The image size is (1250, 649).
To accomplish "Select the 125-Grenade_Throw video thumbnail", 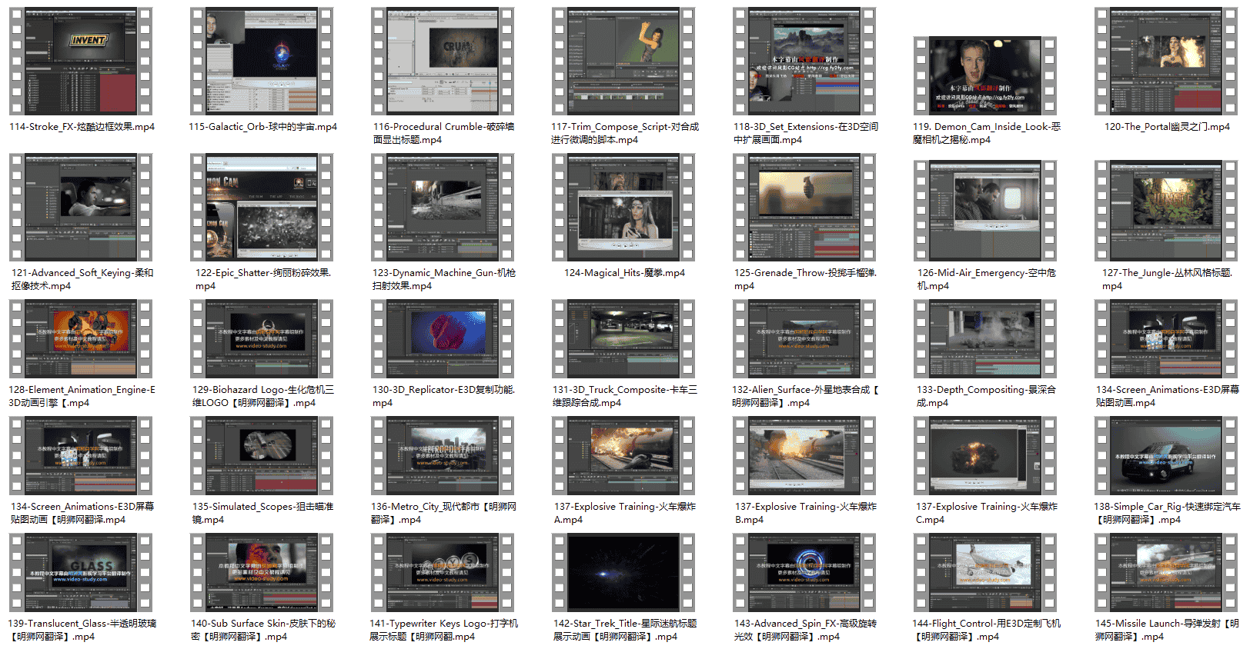I will click(804, 208).
